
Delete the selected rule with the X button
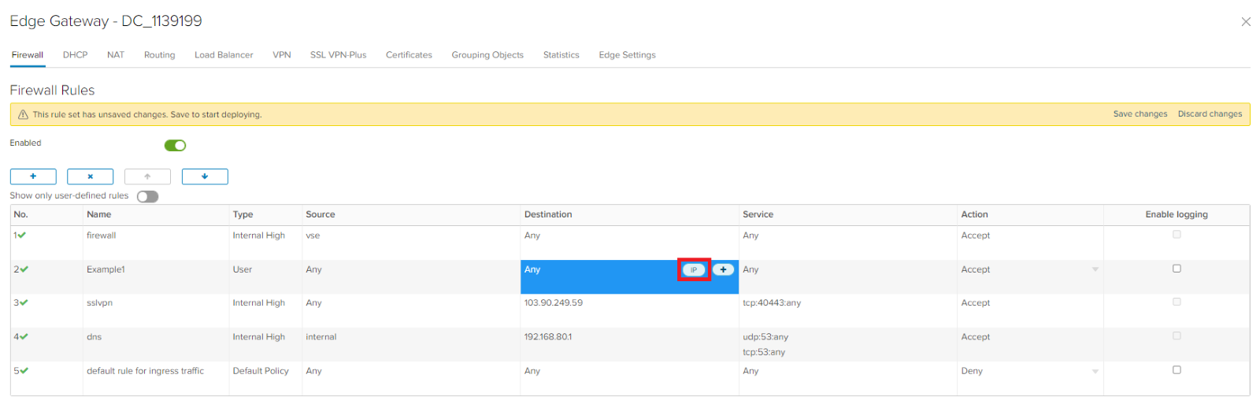[x=90, y=176]
